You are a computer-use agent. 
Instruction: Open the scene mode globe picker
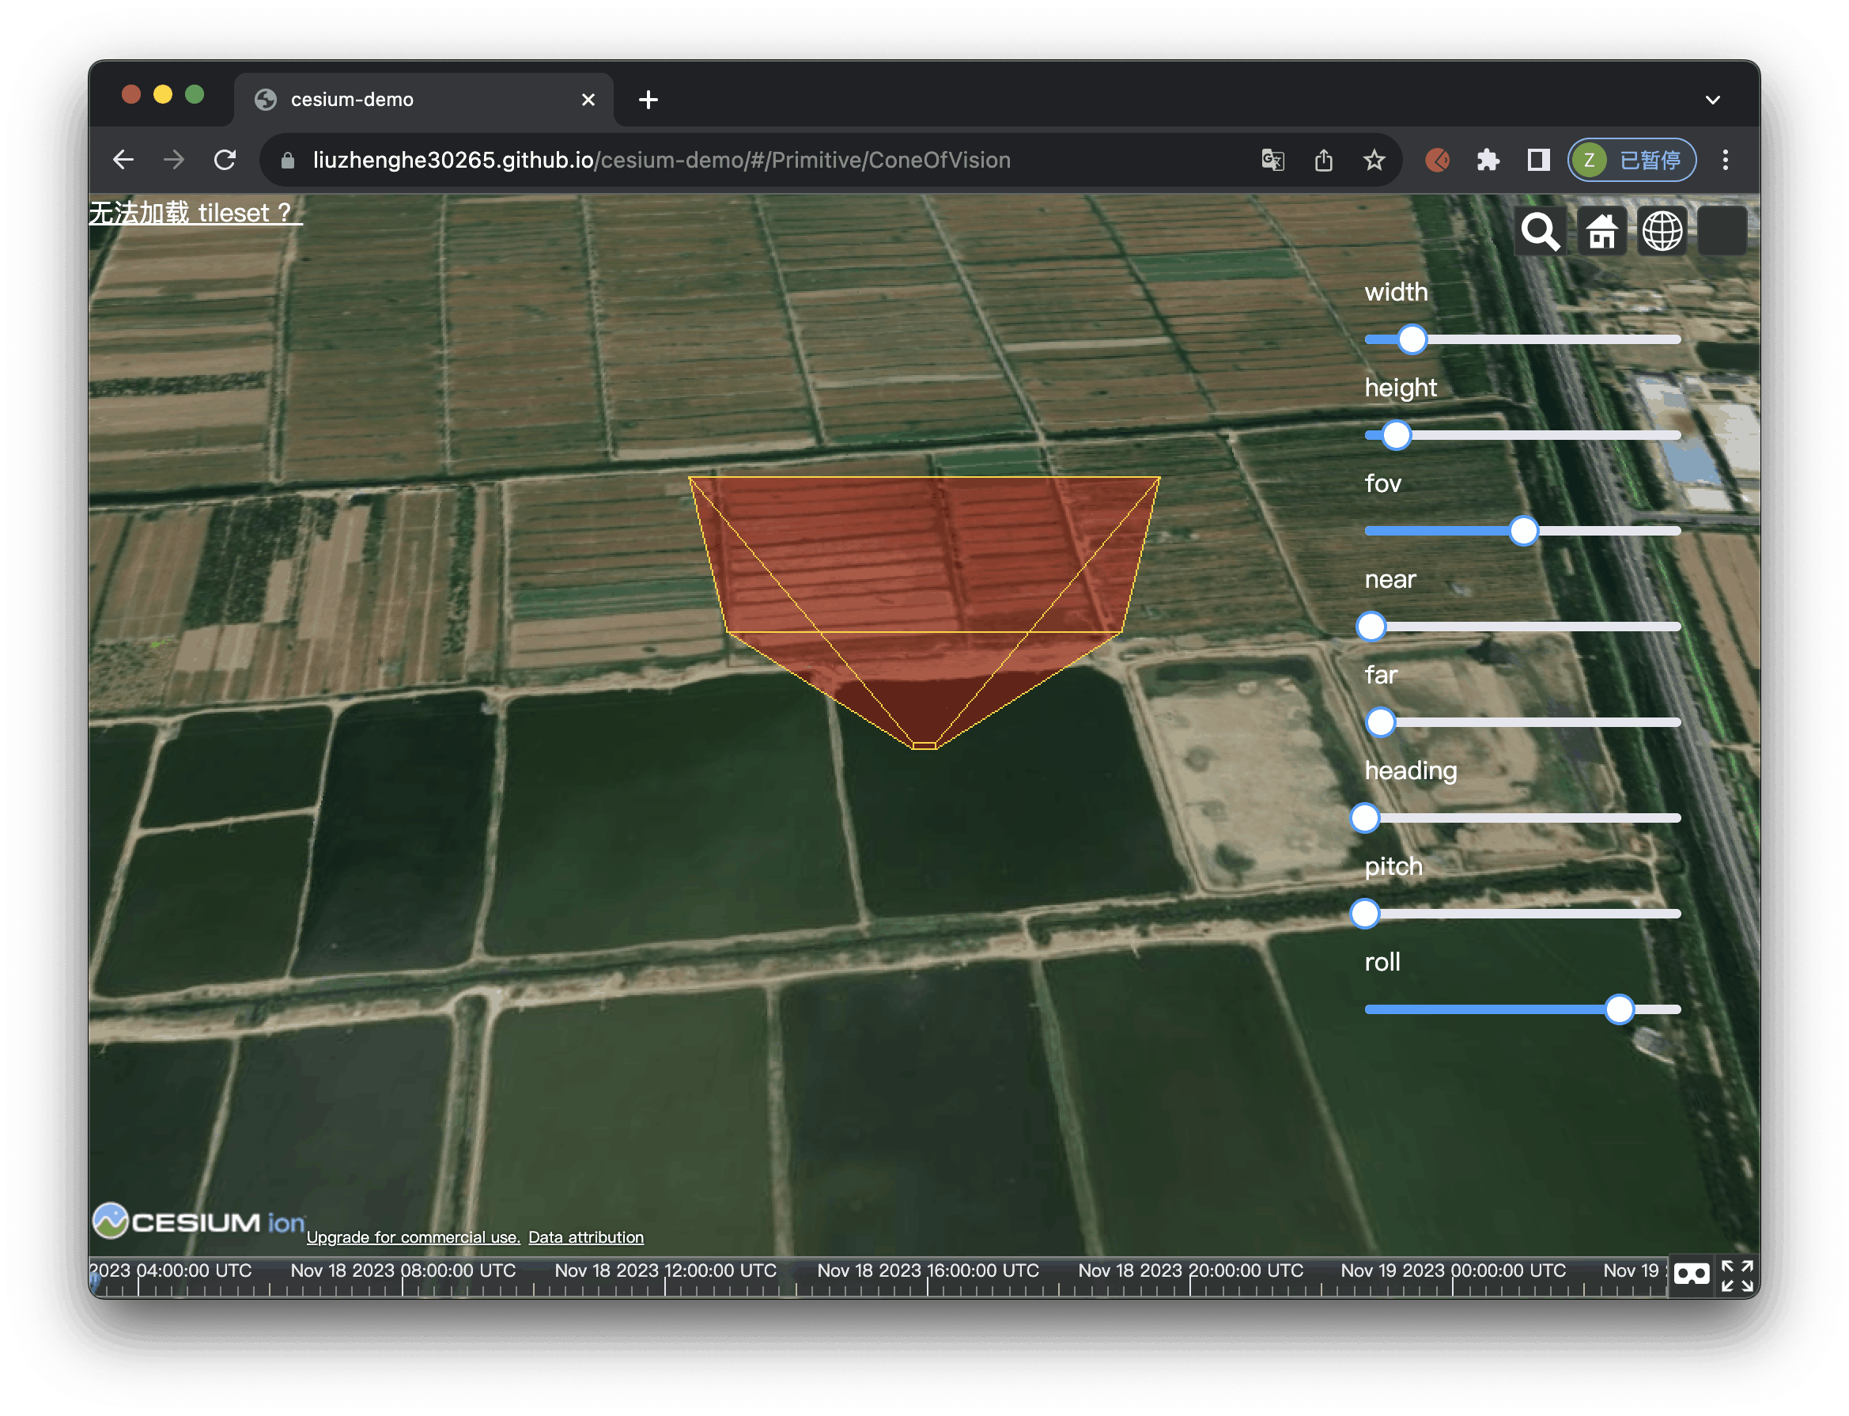(x=1661, y=230)
